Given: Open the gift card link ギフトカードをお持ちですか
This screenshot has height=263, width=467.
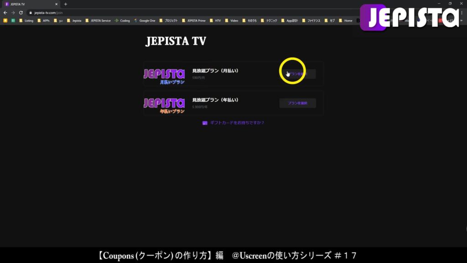Looking at the screenshot, I should tap(237, 122).
